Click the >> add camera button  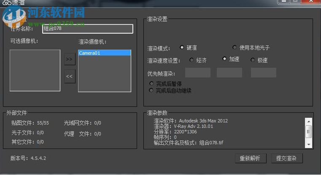pyautogui.click(x=70, y=59)
